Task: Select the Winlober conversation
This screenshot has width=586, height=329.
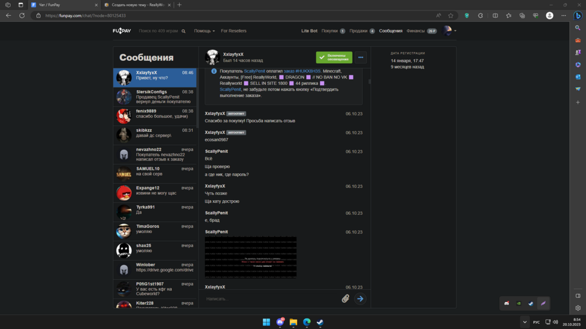Action: click(x=155, y=270)
